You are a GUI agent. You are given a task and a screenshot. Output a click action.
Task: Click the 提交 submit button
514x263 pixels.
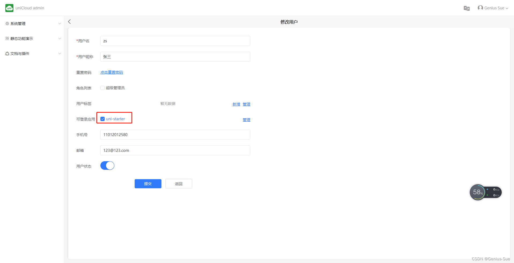[x=148, y=184]
